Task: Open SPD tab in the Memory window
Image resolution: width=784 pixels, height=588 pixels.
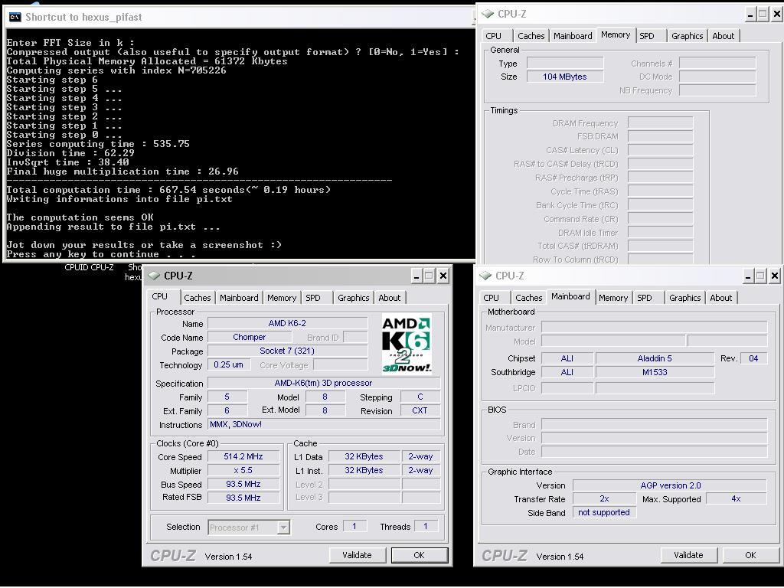Action: pos(647,36)
